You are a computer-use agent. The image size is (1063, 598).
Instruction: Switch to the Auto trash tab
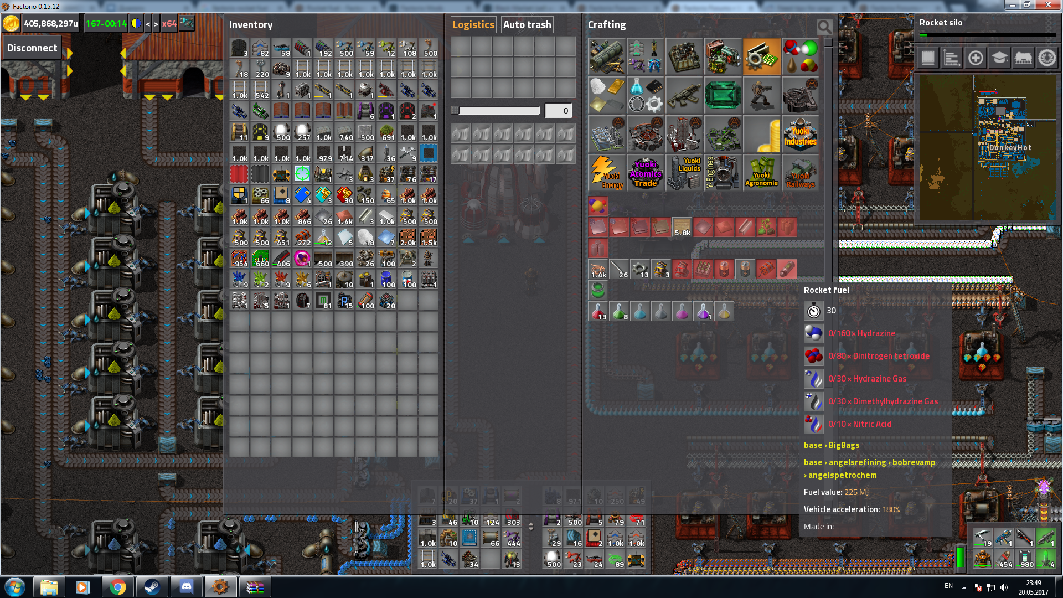click(x=527, y=25)
